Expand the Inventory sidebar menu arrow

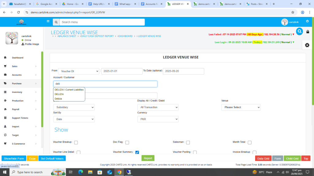point(36,92)
